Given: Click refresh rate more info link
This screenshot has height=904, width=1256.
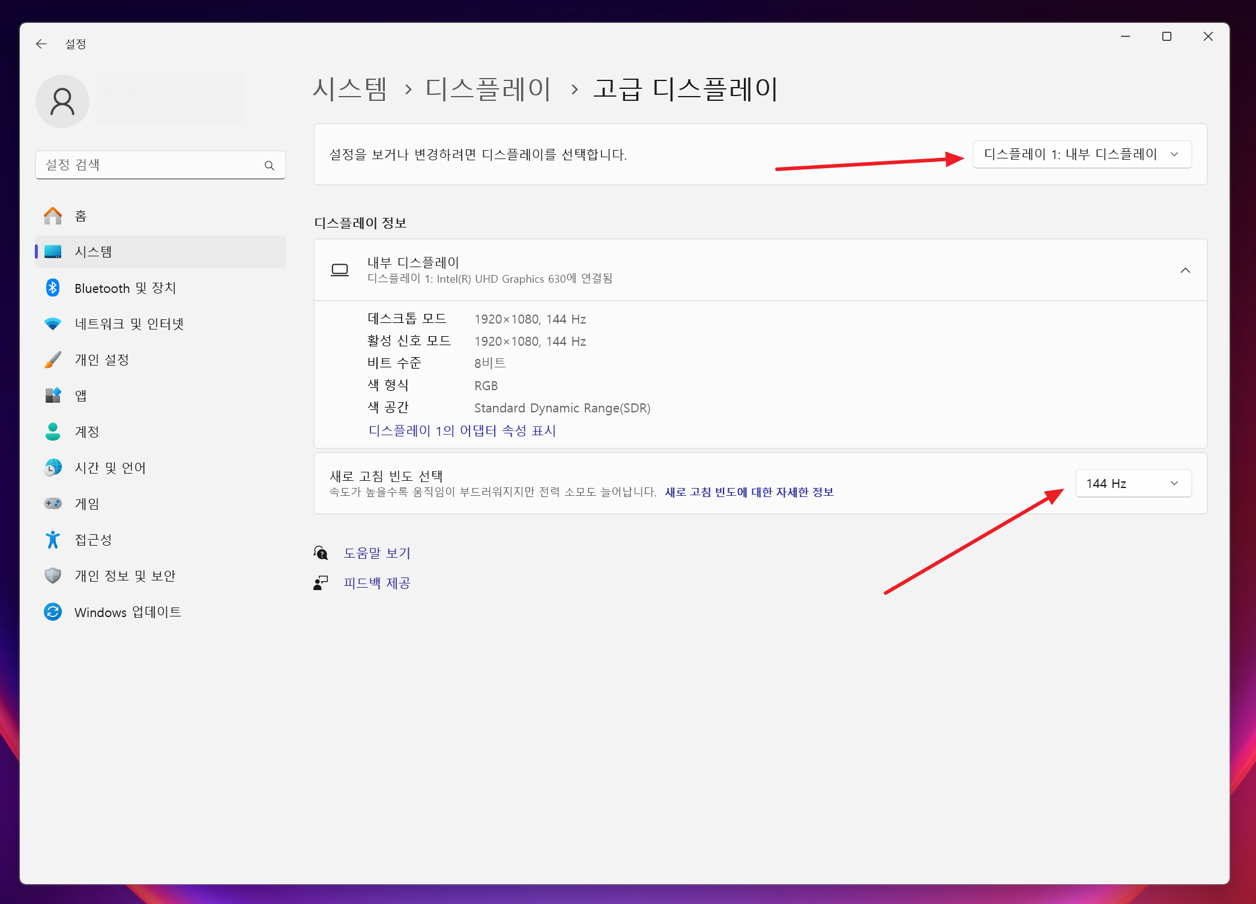Looking at the screenshot, I should [749, 492].
